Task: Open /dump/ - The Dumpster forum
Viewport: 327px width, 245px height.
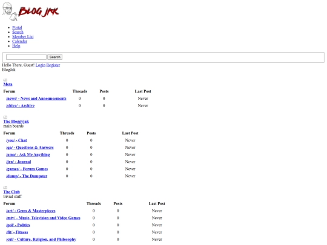Action: click(x=27, y=176)
